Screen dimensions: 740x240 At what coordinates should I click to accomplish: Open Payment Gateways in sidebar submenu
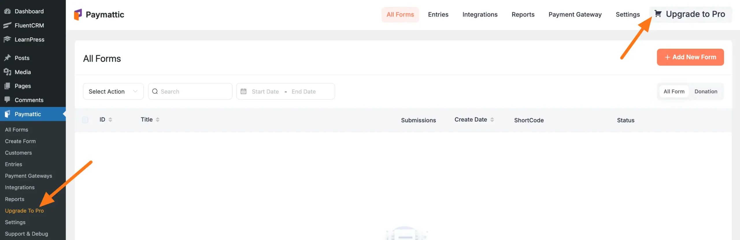point(28,176)
